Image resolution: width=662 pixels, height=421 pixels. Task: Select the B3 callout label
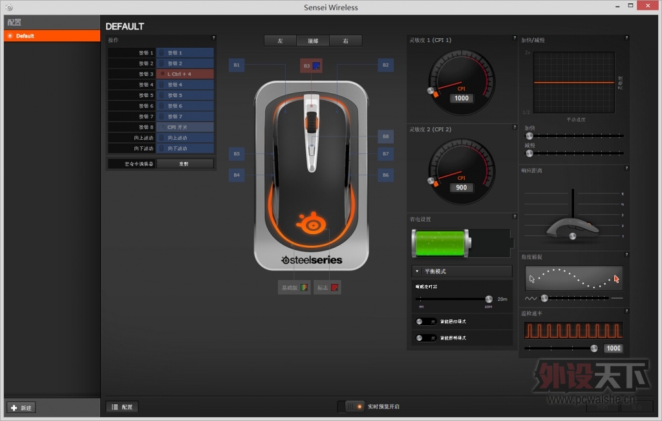point(306,66)
